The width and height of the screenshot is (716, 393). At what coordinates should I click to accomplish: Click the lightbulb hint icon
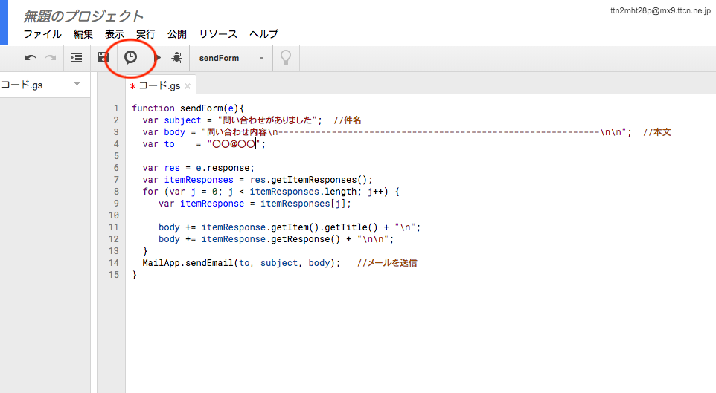(286, 58)
